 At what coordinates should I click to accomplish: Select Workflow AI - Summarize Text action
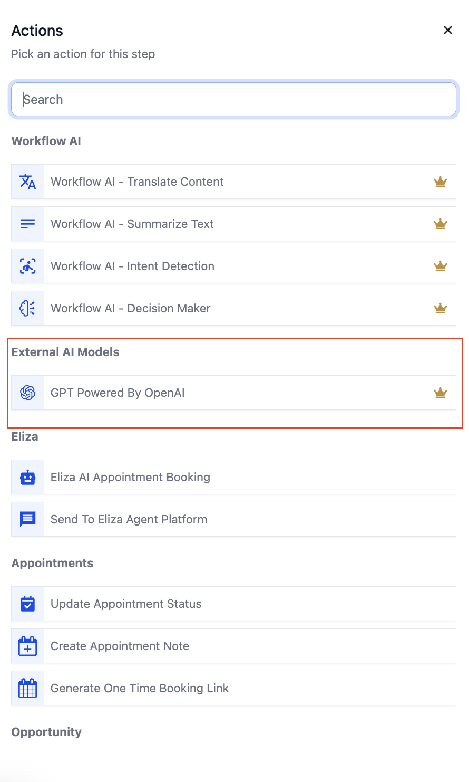click(x=132, y=224)
